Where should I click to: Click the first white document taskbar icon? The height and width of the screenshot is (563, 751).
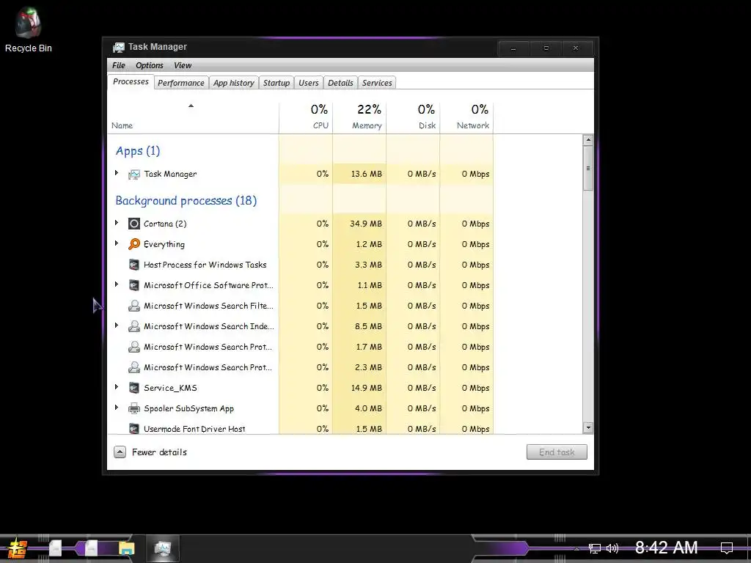click(56, 548)
